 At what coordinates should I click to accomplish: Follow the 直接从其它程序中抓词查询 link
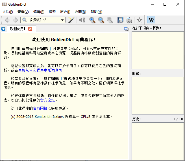(40, 70)
